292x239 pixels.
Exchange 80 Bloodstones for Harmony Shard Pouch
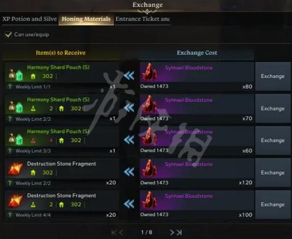click(273, 76)
